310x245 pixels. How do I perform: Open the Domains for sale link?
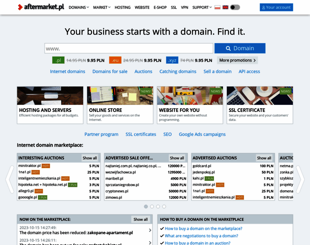click(110, 71)
